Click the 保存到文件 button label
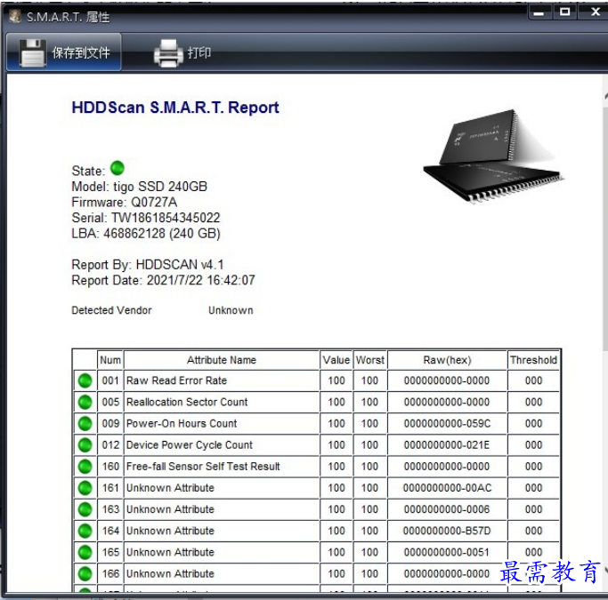The height and width of the screenshot is (600, 608). (x=81, y=53)
